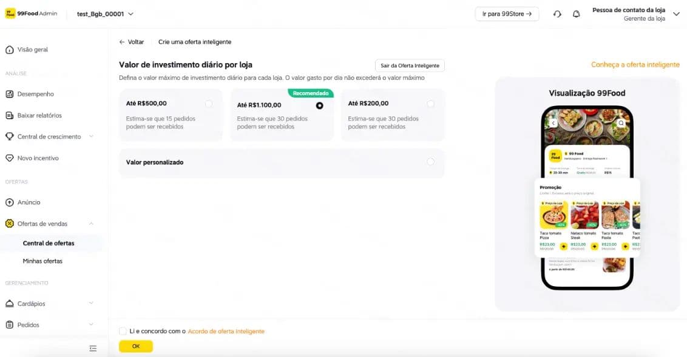
Task: Add Taco tomate Pizza with the yellow plus button
Action: coord(563,246)
